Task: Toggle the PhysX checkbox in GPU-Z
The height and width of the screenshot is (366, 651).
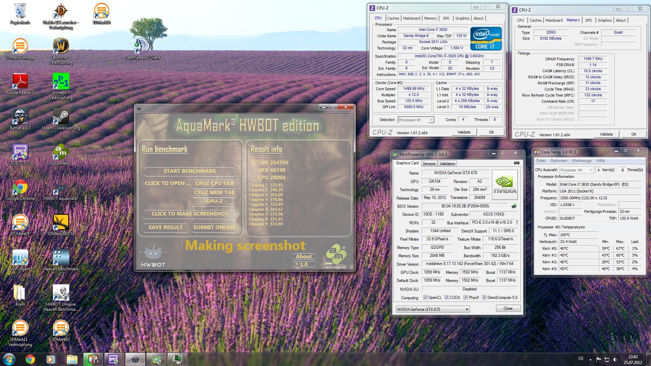Action: point(466,298)
